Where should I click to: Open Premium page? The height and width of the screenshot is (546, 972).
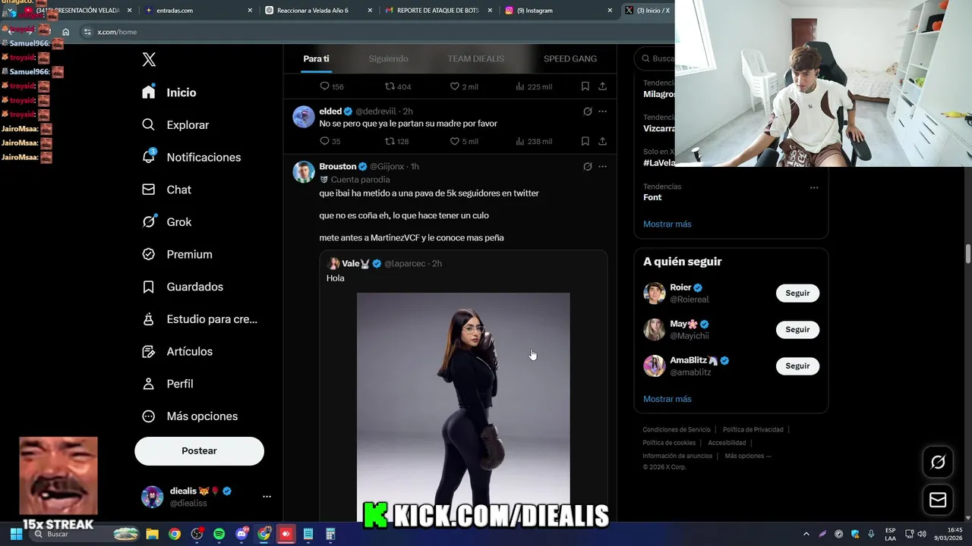point(178,255)
